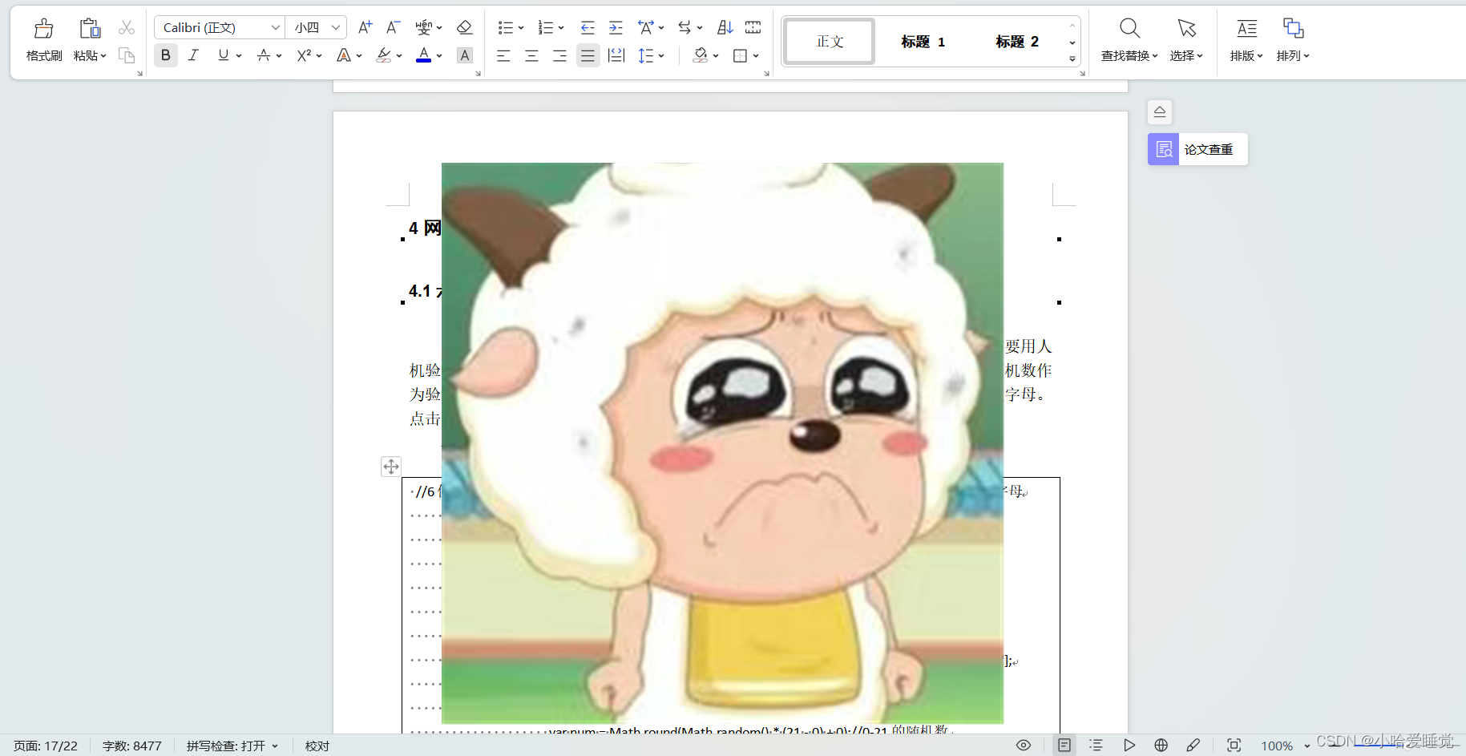
Task: Toggle the bulleted list formatting
Action: coord(507,26)
